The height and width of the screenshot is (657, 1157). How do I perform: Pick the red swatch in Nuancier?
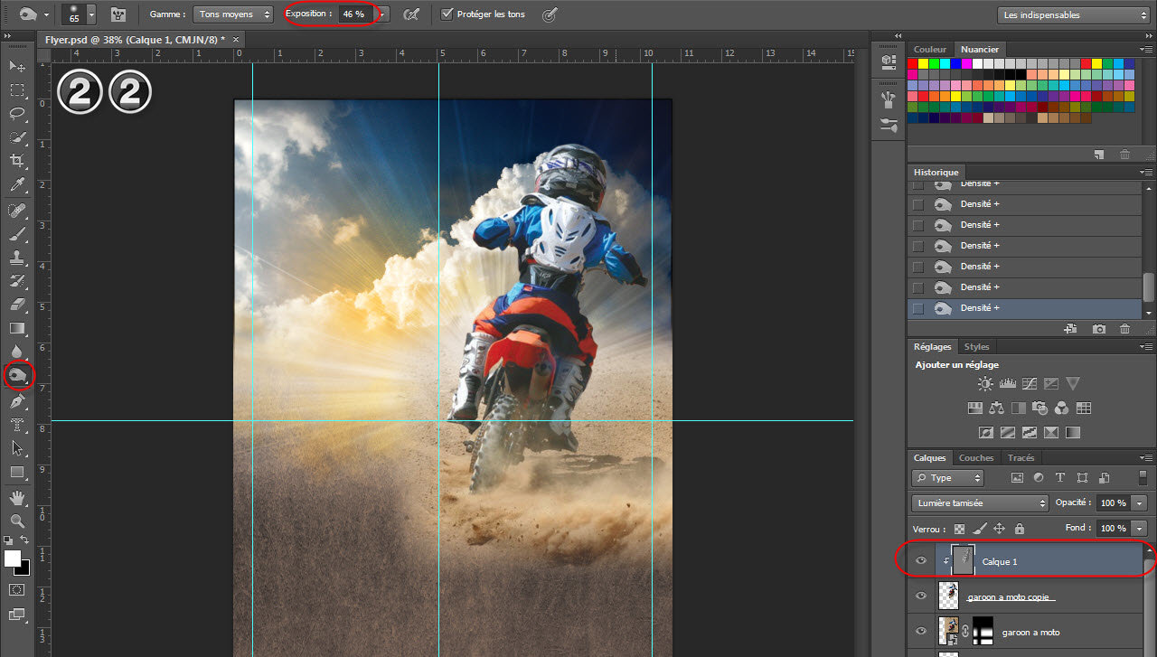click(913, 64)
